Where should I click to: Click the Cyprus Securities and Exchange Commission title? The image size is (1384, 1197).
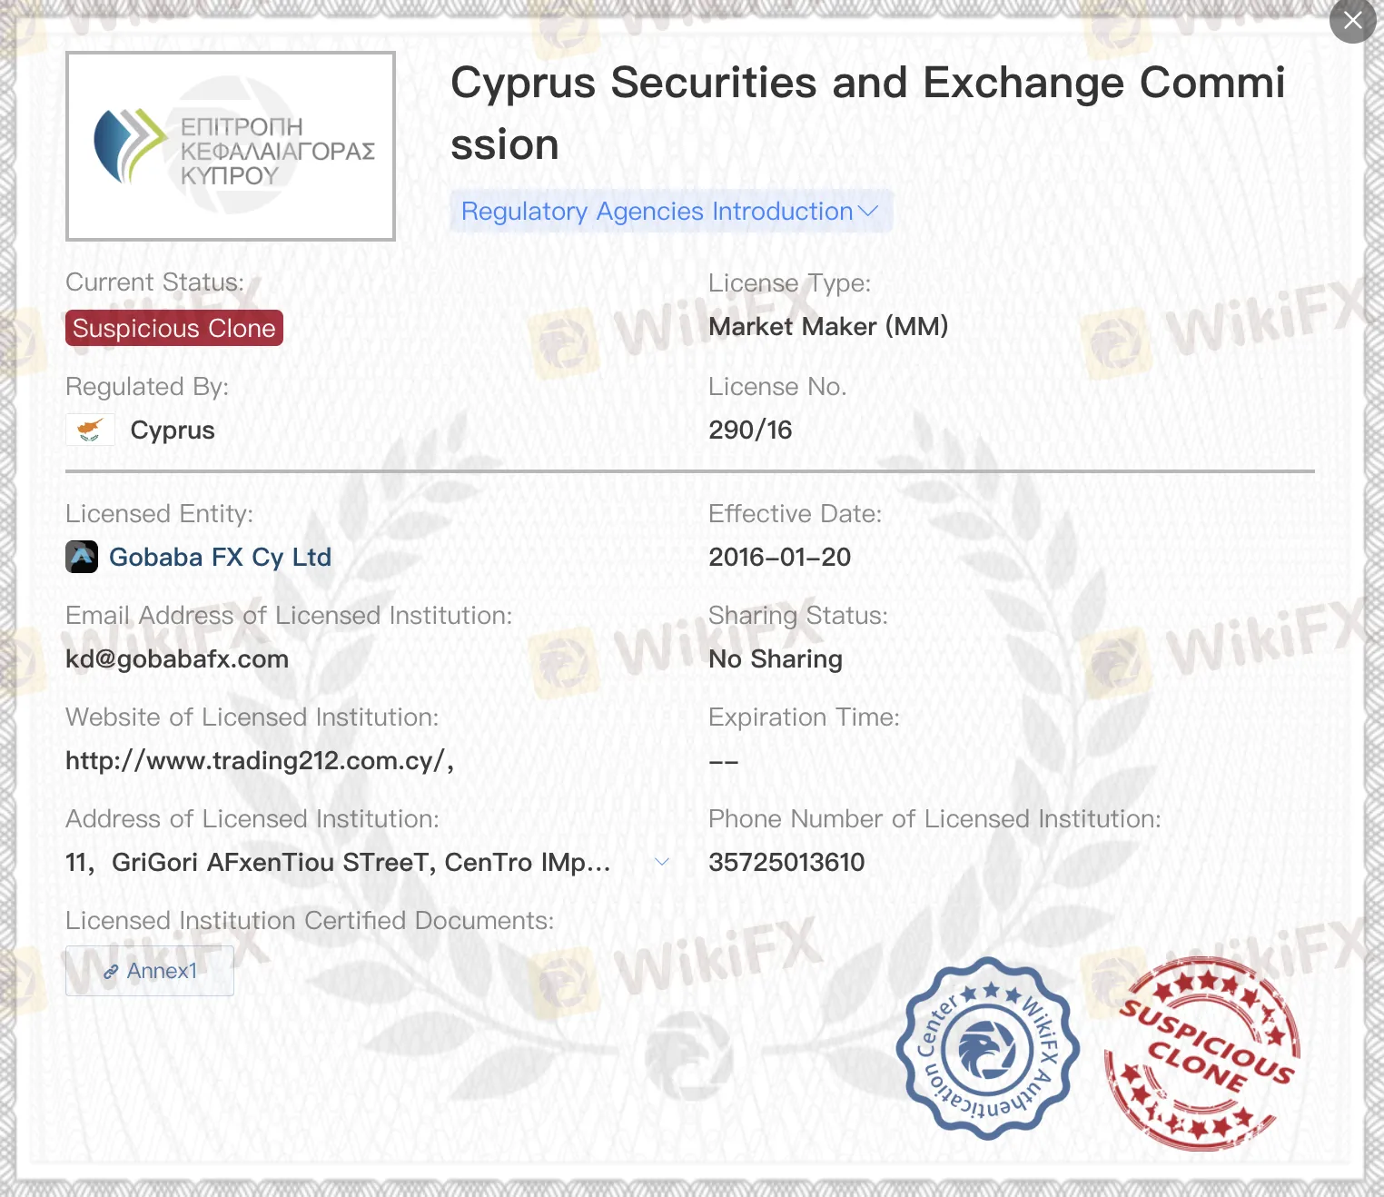(867, 114)
